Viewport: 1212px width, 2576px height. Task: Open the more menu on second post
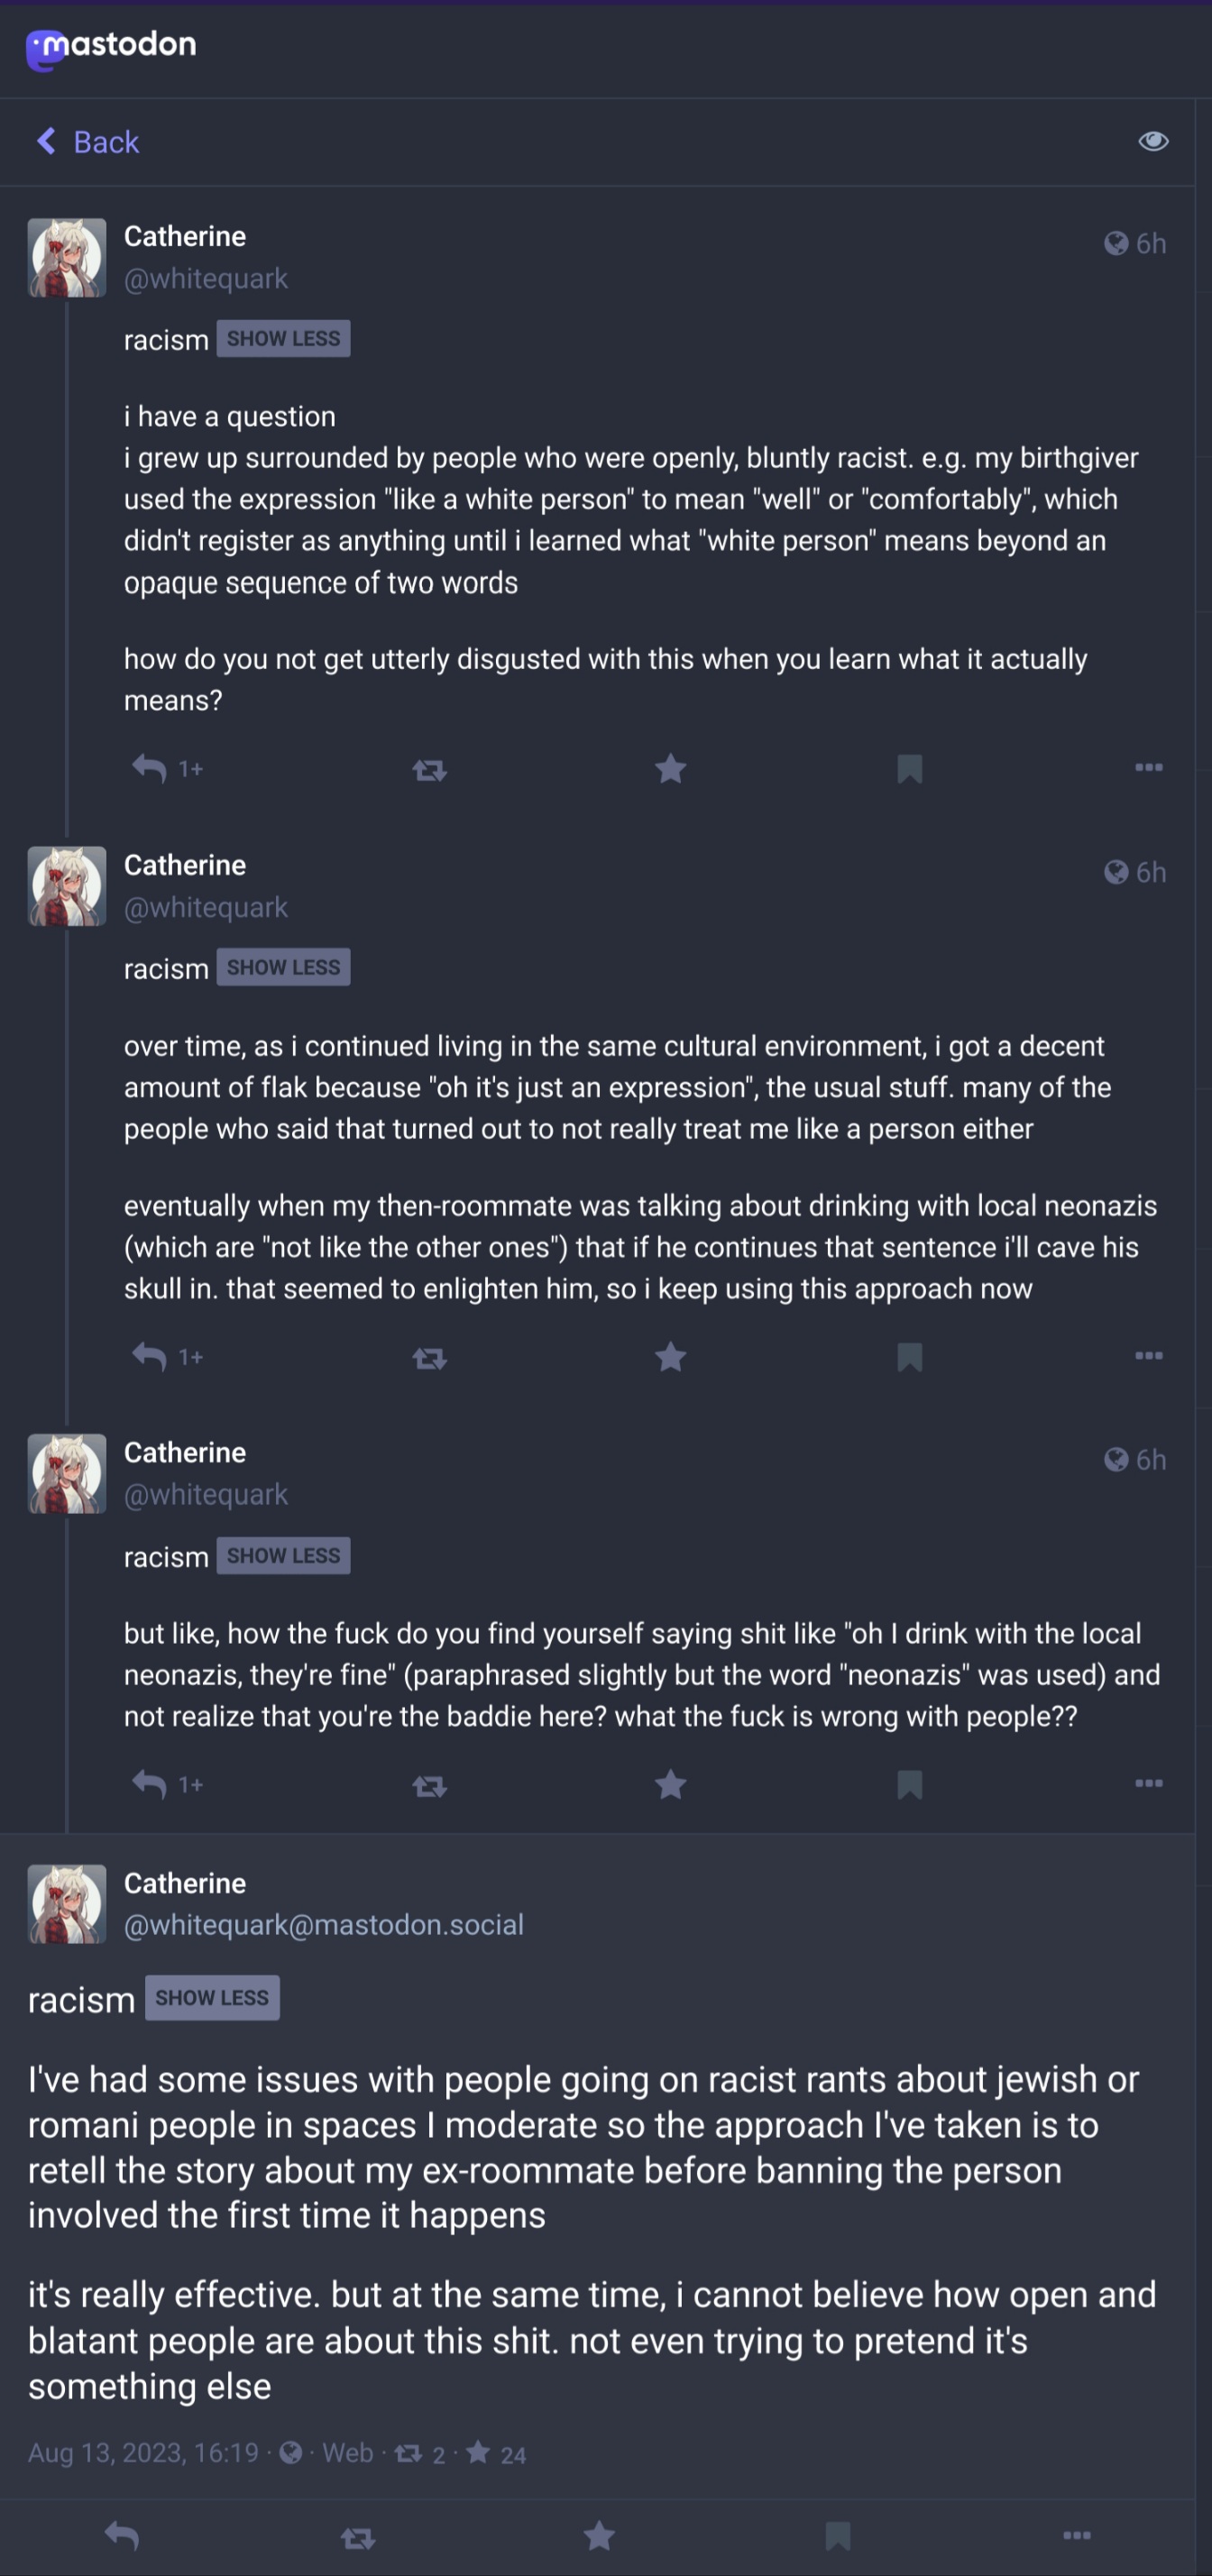[x=1148, y=1355]
